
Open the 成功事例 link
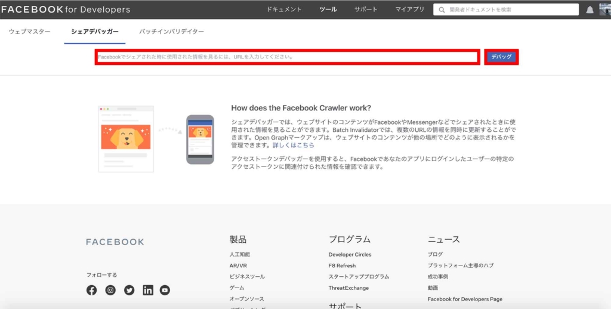438,277
